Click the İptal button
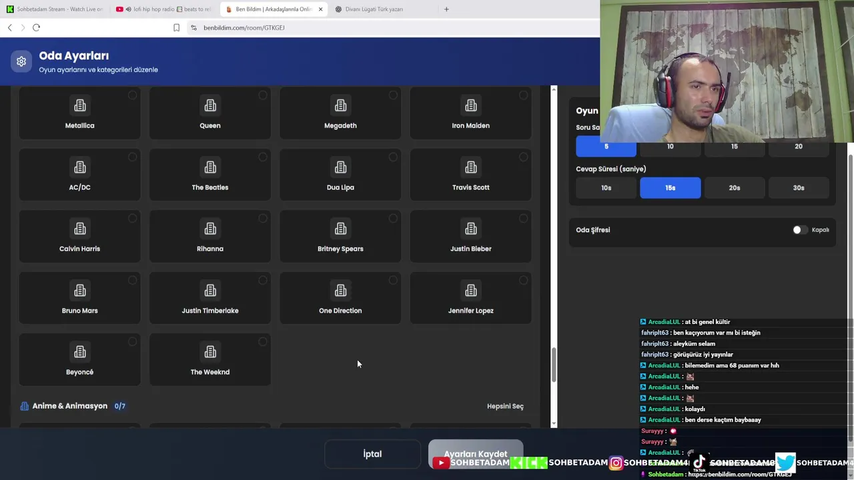The width and height of the screenshot is (854, 480). [x=372, y=454]
